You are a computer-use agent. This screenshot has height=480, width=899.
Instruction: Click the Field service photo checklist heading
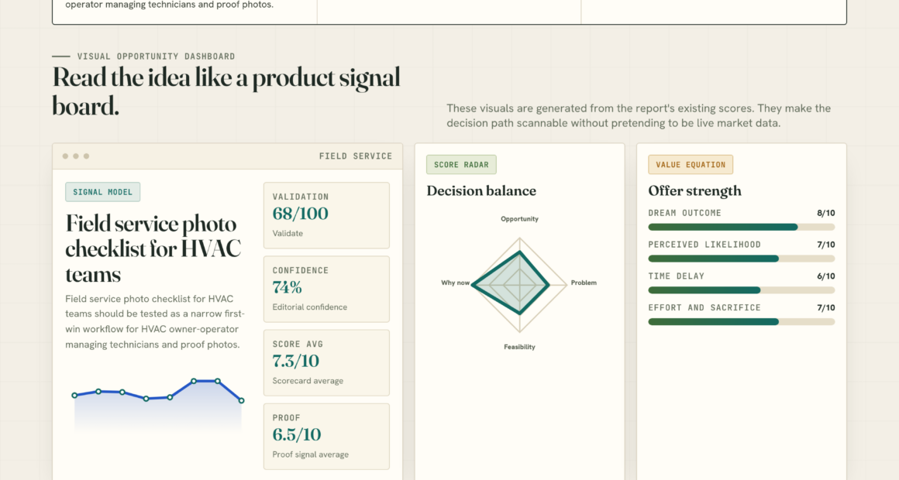153,249
